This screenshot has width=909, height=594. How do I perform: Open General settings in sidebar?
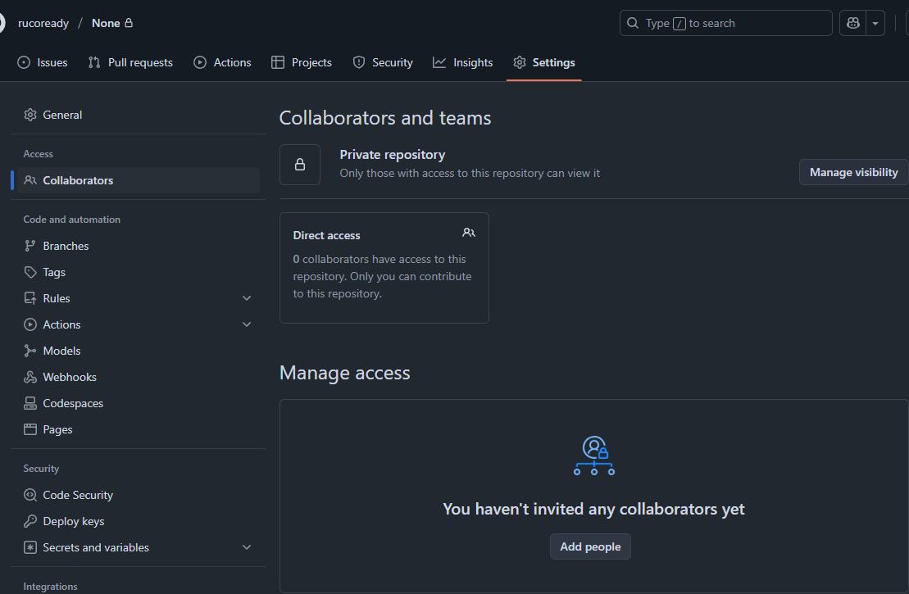point(138,115)
